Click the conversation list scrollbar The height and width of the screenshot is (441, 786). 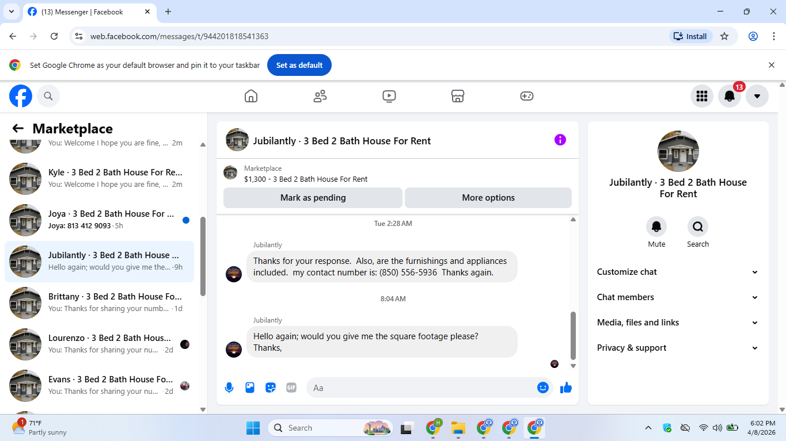tap(203, 256)
